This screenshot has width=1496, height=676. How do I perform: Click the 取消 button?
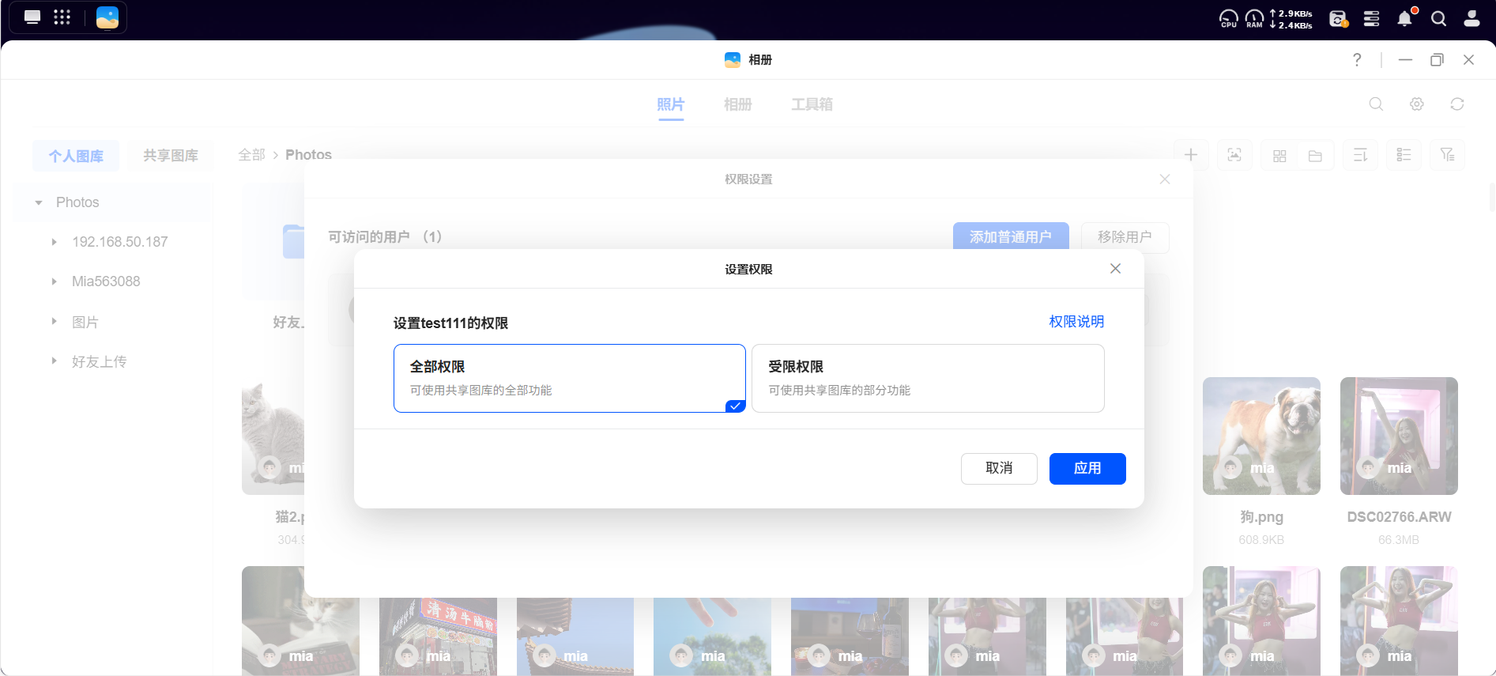pos(999,469)
